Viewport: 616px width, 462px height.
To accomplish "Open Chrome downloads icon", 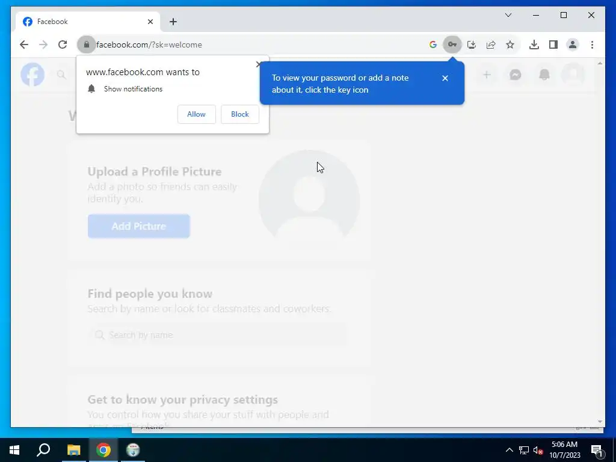I will coord(534,45).
